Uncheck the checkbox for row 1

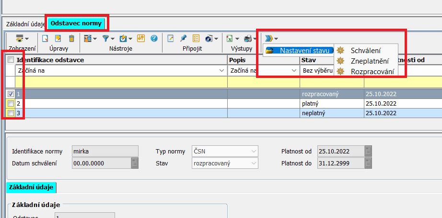tap(11, 94)
